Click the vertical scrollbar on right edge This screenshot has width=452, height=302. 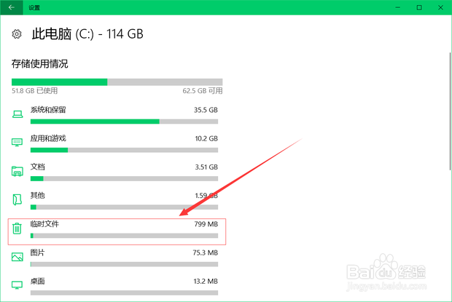coord(450,111)
